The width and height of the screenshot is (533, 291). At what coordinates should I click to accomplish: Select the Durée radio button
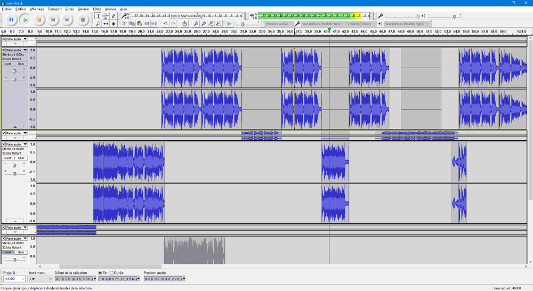111,273
